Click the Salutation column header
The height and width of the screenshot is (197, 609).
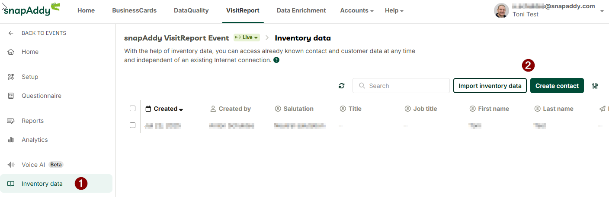294,109
